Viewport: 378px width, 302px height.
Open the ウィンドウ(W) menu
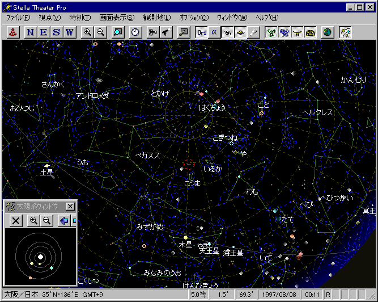(232, 18)
